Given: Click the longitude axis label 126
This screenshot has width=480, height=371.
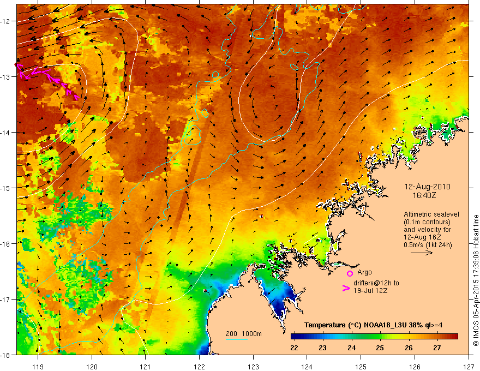Looking at the screenshot, I should point(415,367).
